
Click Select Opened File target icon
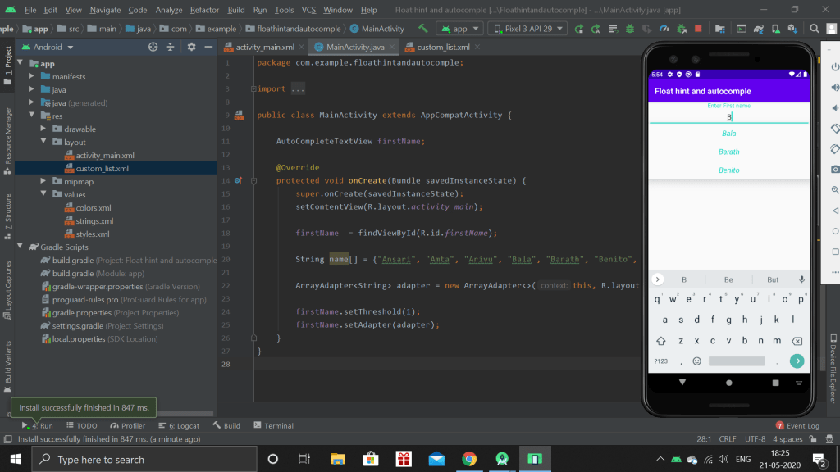[x=153, y=48]
